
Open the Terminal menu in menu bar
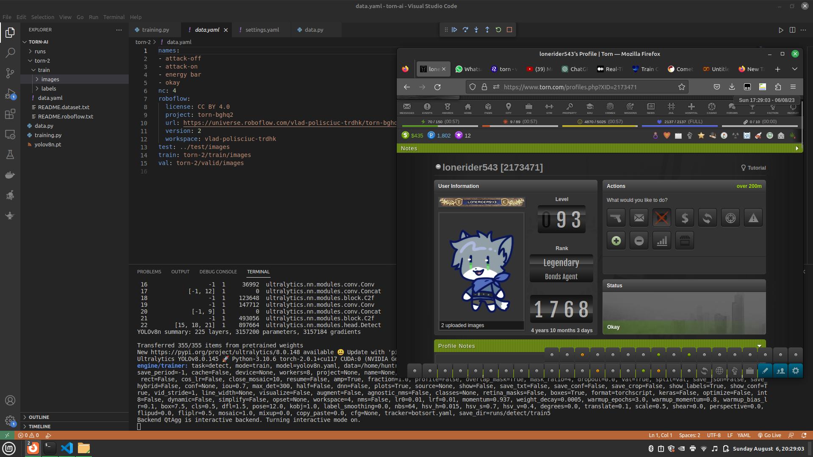click(114, 17)
